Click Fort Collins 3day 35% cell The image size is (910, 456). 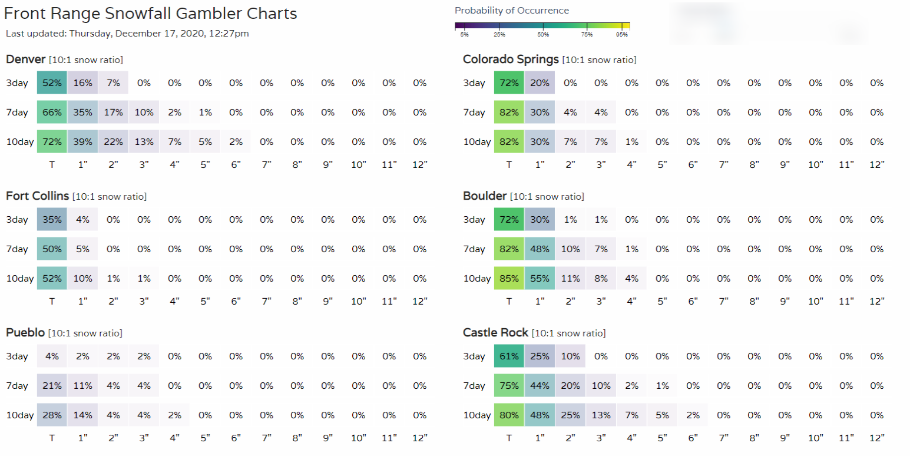[x=52, y=219]
